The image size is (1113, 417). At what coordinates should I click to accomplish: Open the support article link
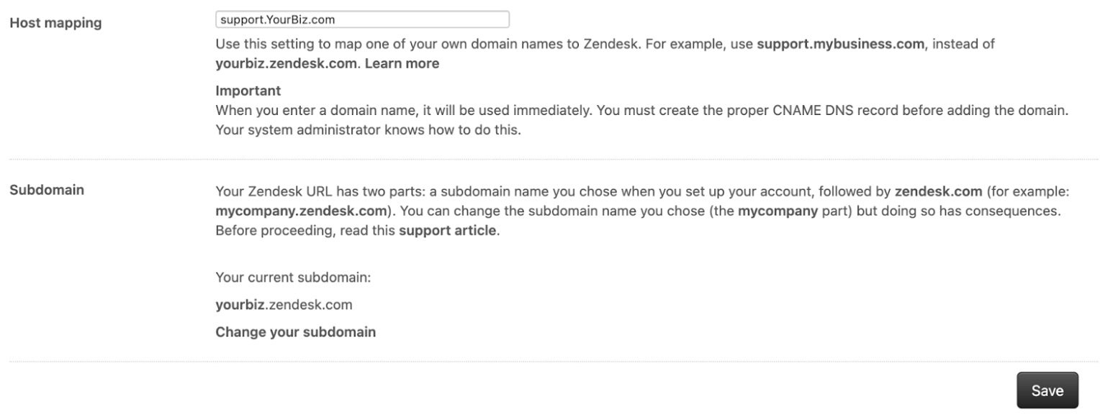coord(447,230)
